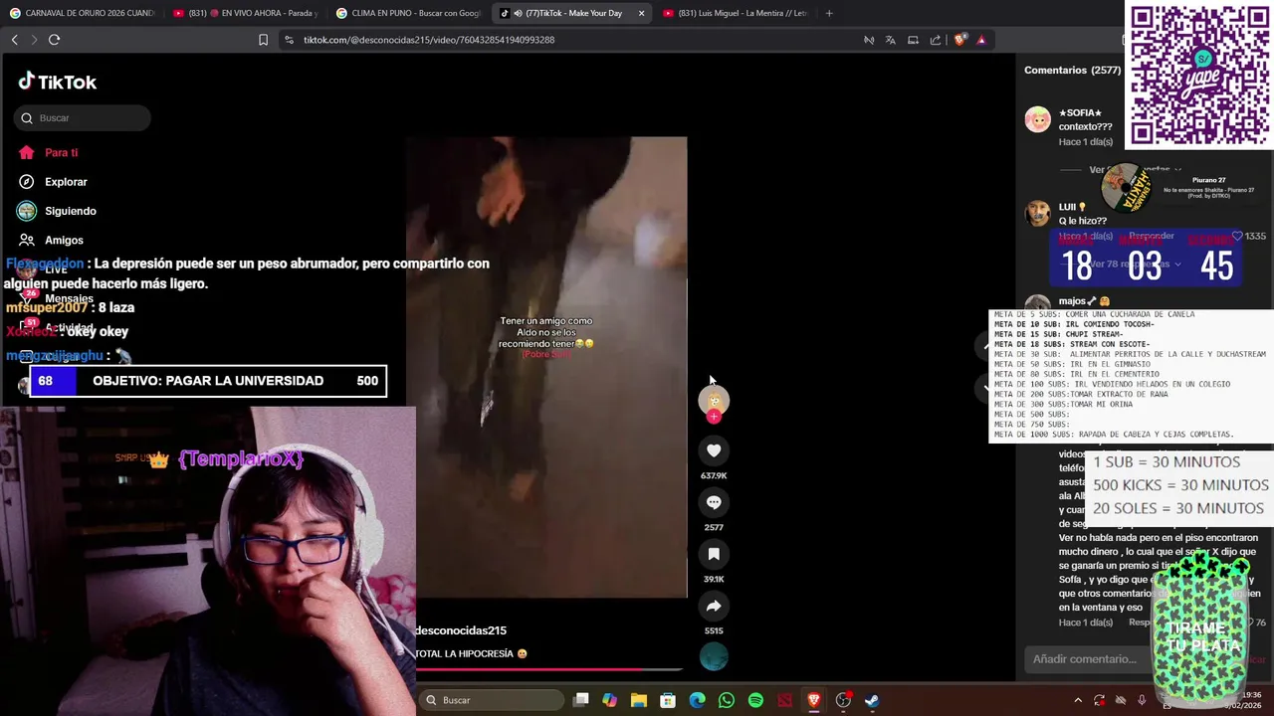Open Microsoft Edge from the taskbar
The height and width of the screenshot is (716, 1274).
click(x=698, y=700)
